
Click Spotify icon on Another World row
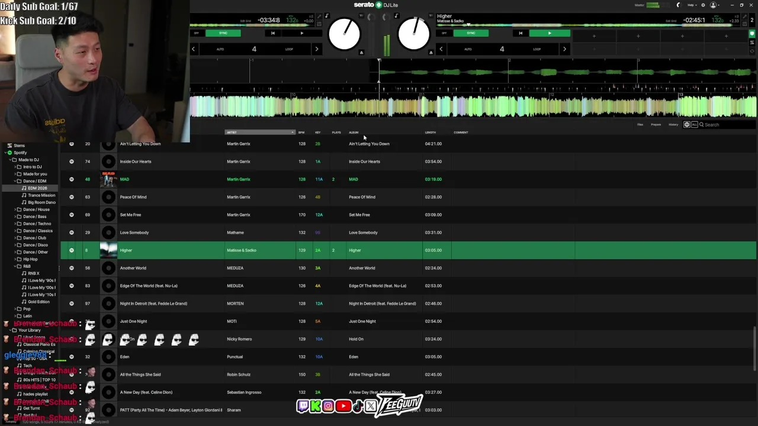coord(72,268)
